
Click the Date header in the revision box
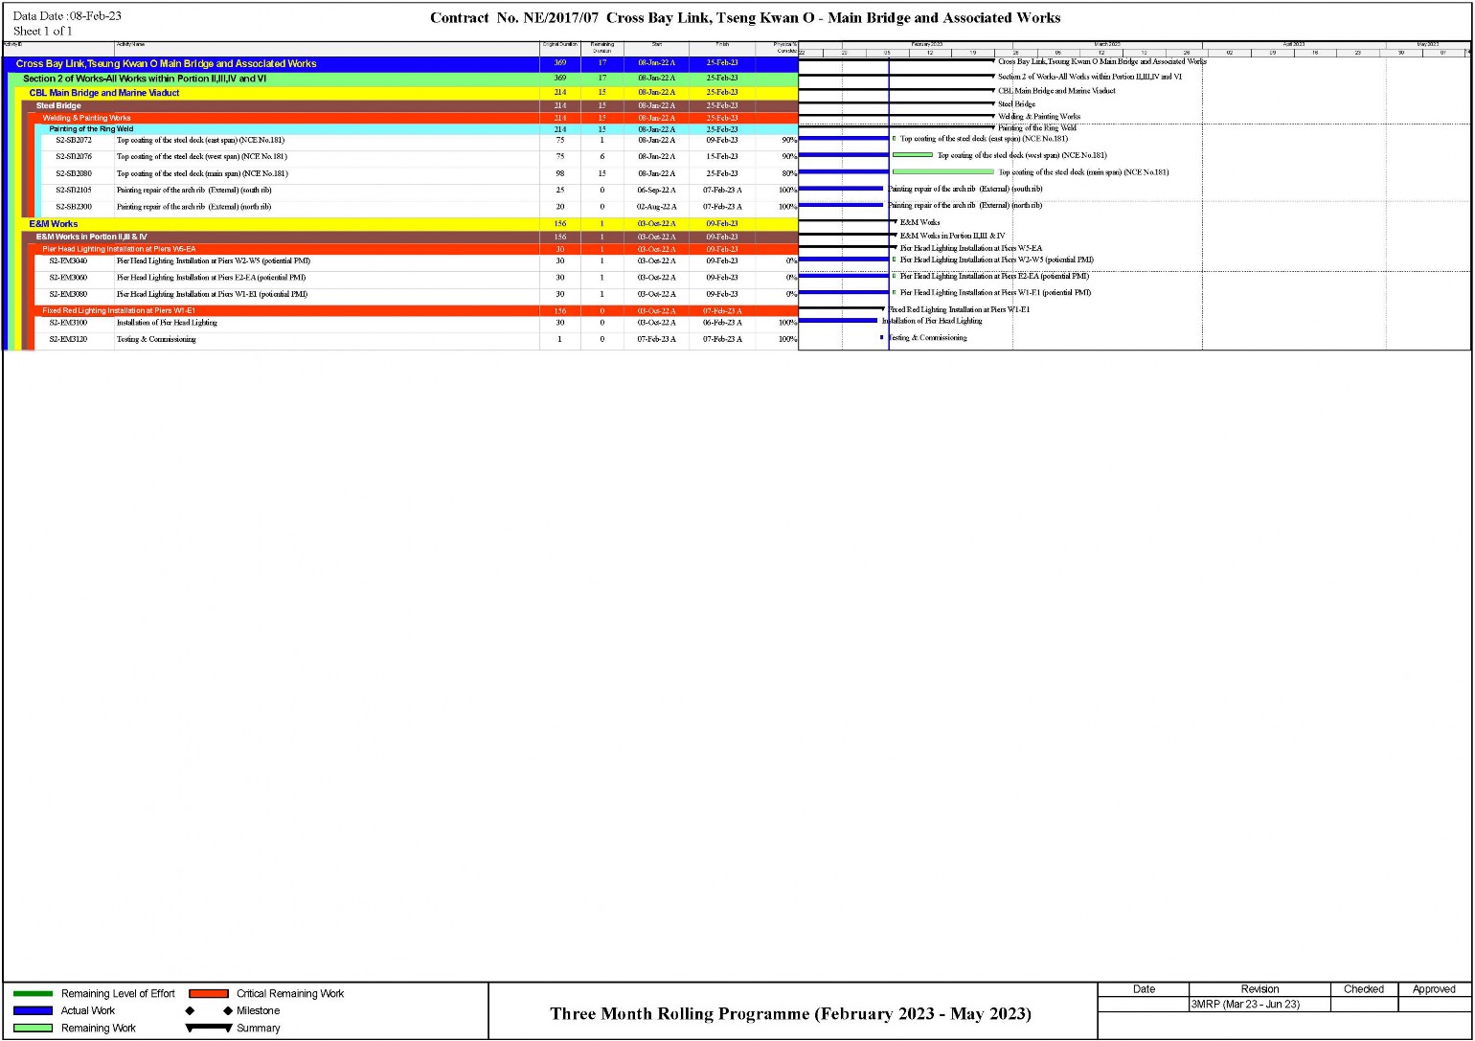pos(1144,989)
